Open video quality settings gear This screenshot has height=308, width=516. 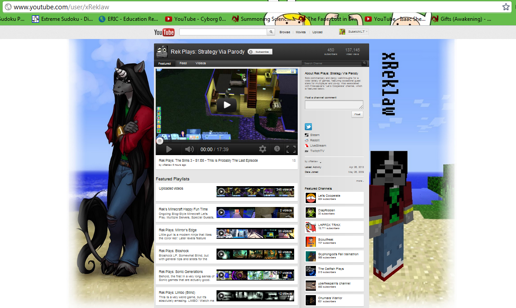[x=262, y=149]
